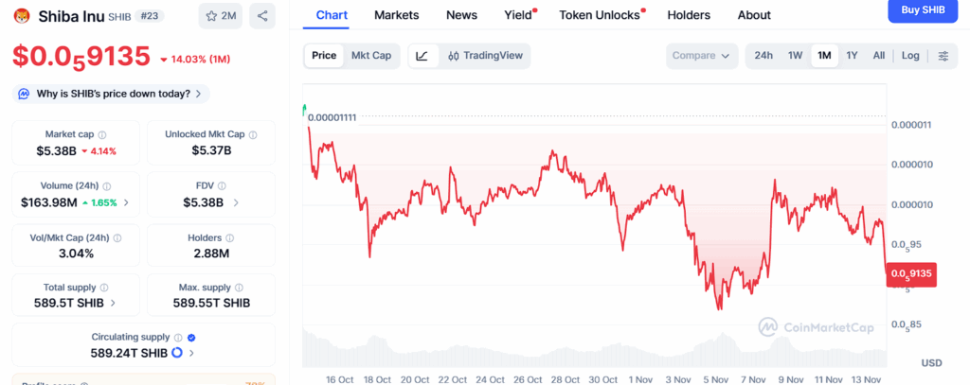Toggle the Log scale option
Viewport: 970px width, 385px height.
coord(910,56)
